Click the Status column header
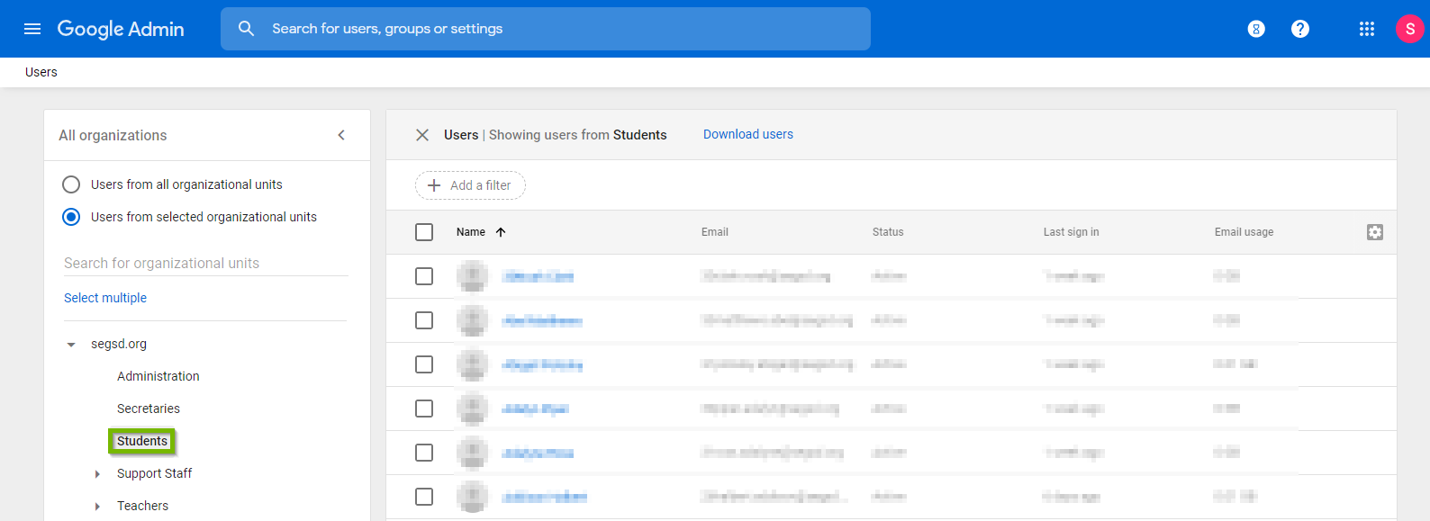This screenshot has width=1430, height=521. pos(888,232)
